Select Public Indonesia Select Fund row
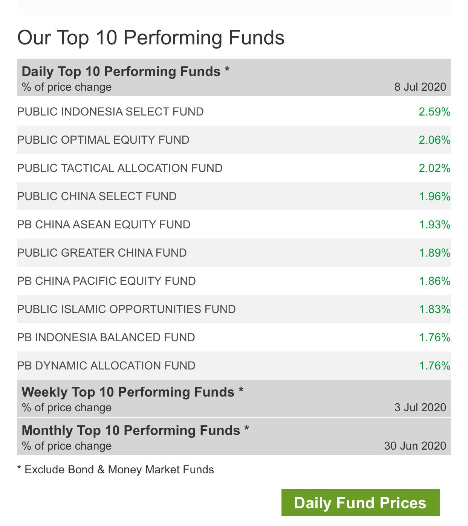Screen dimensions: 468x526 234,112
